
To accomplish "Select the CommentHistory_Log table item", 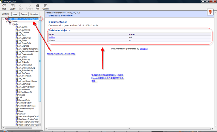I will [x=27, y=106].
